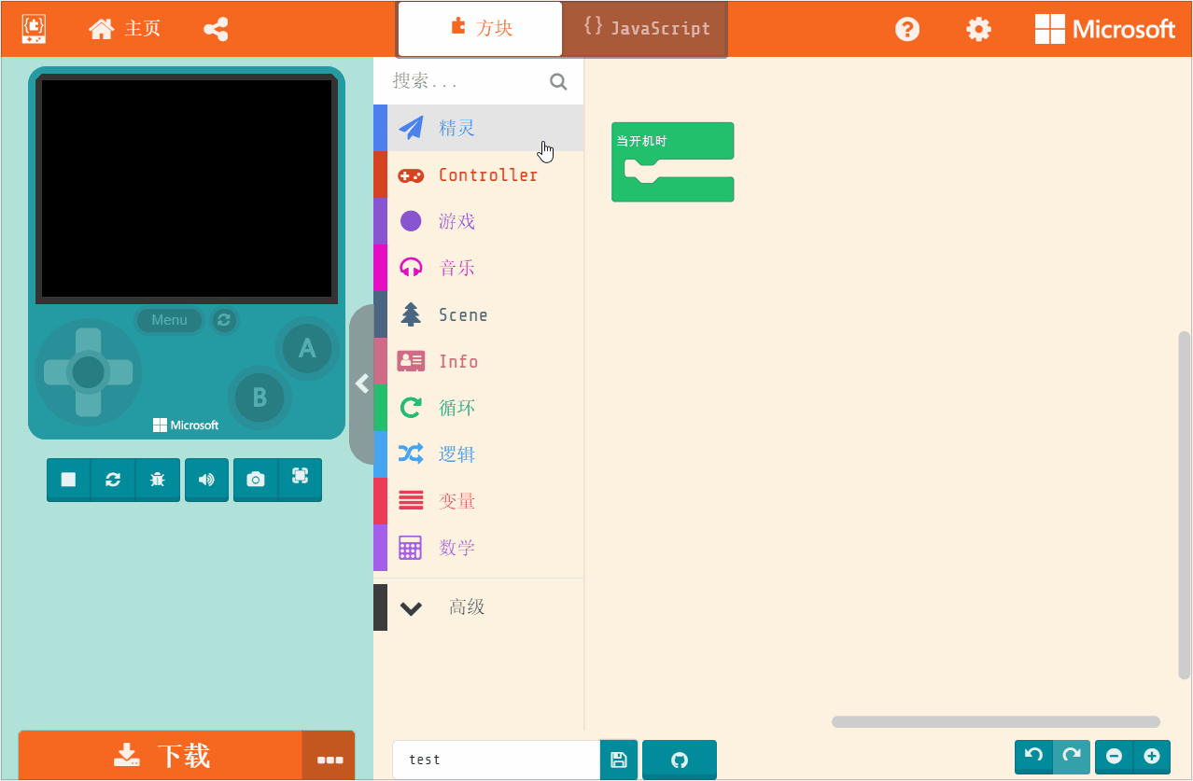Click the workspace vertical scrollbar

pos(1185,505)
